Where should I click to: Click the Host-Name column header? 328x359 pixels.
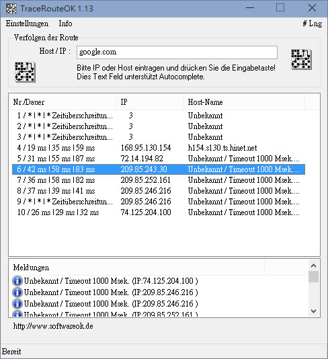[x=244, y=102]
